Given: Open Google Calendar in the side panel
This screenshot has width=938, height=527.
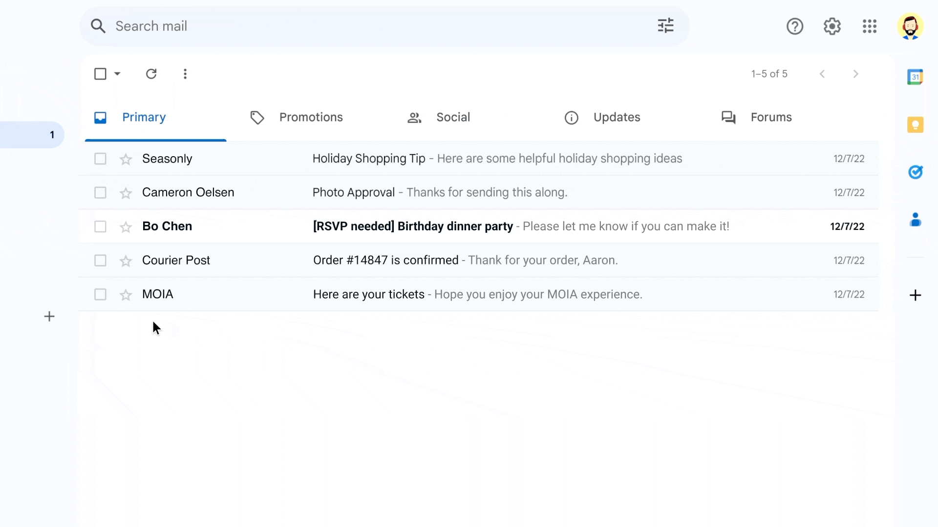Looking at the screenshot, I should tap(917, 77).
